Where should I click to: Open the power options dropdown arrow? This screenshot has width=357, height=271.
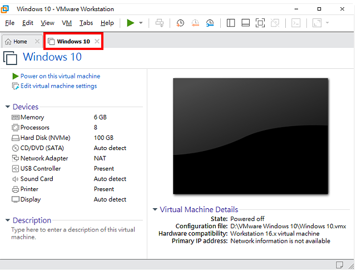141,23
